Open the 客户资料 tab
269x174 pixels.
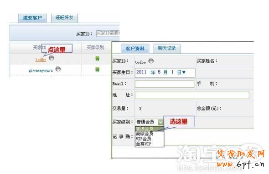(135, 49)
